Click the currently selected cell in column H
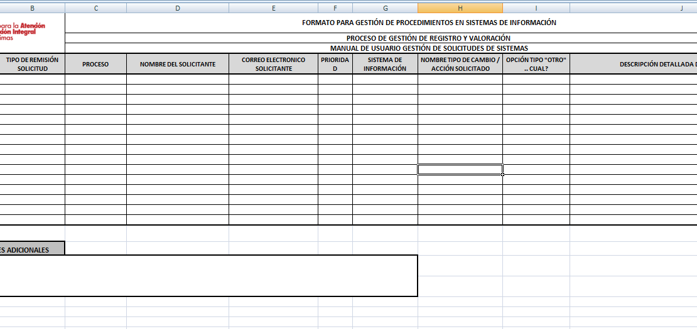The height and width of the screenshot is (329, 697). (460, 169)
